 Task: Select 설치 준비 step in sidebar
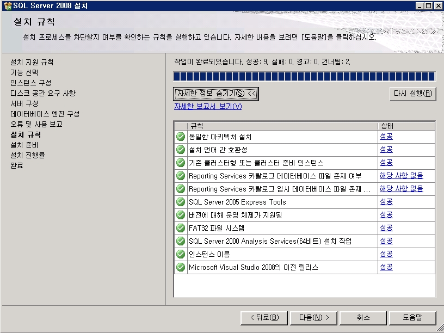point(24,145)
